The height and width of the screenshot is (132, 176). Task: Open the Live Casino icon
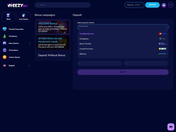click(24, 15)
